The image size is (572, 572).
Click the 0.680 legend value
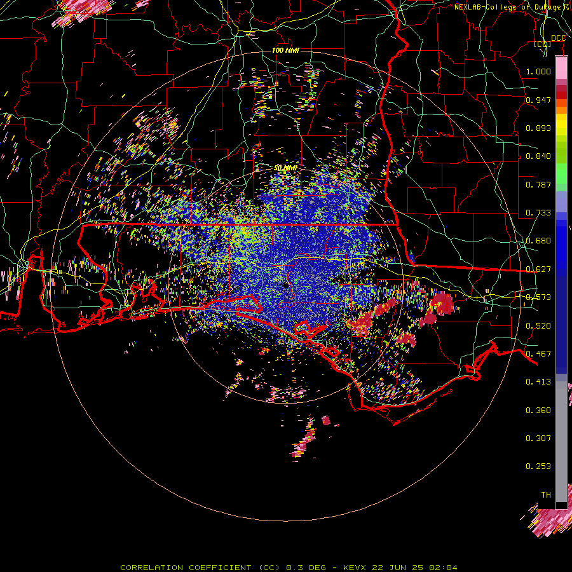click(538, 240)
